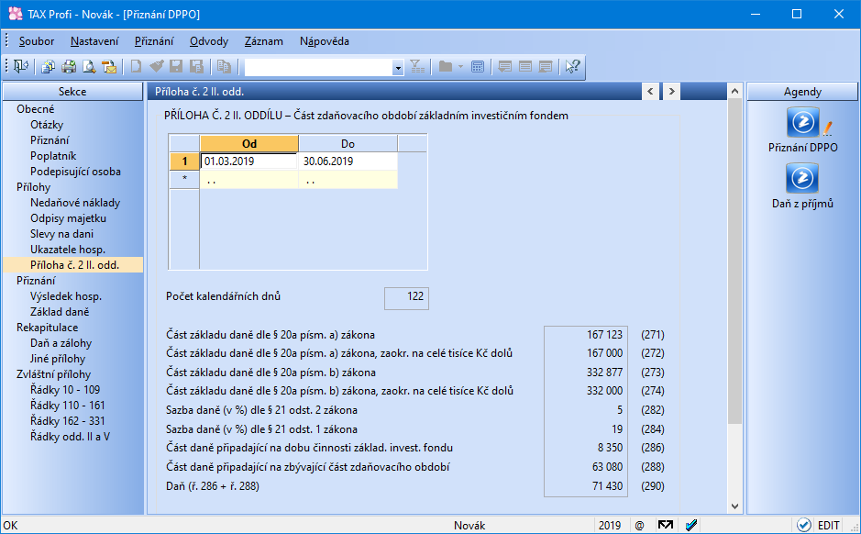This screenshot has width=861, height=534.
Task: Click the Agendy panel header
Action: pyautogui.click(x=802, y=92)
